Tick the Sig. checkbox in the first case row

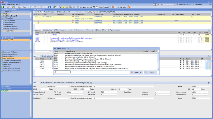click(192, 17)
